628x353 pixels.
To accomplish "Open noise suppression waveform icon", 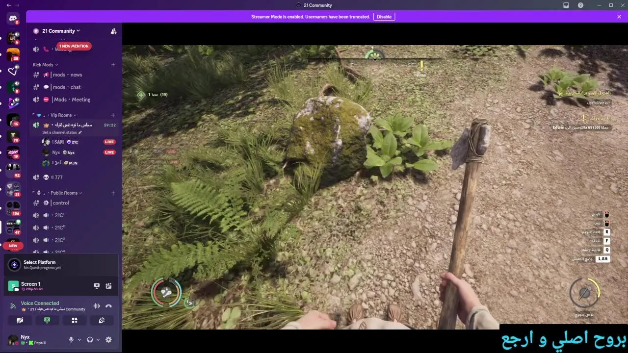I will click(97, 306).
